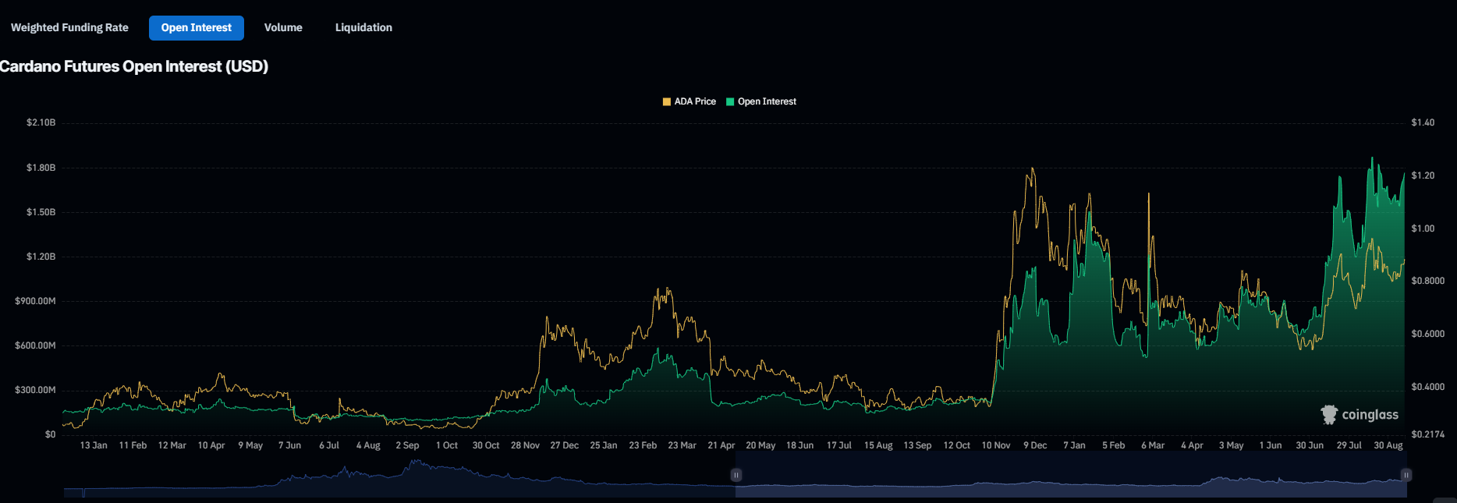Switch to the Liquidation tab
The height and width of the screenshot is (503, 1457).
[x=363, y=27]
